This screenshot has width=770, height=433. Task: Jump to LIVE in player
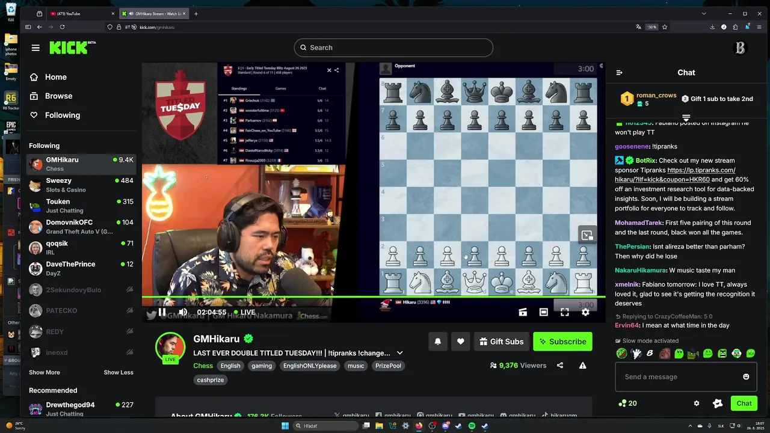tap(244, 312)
